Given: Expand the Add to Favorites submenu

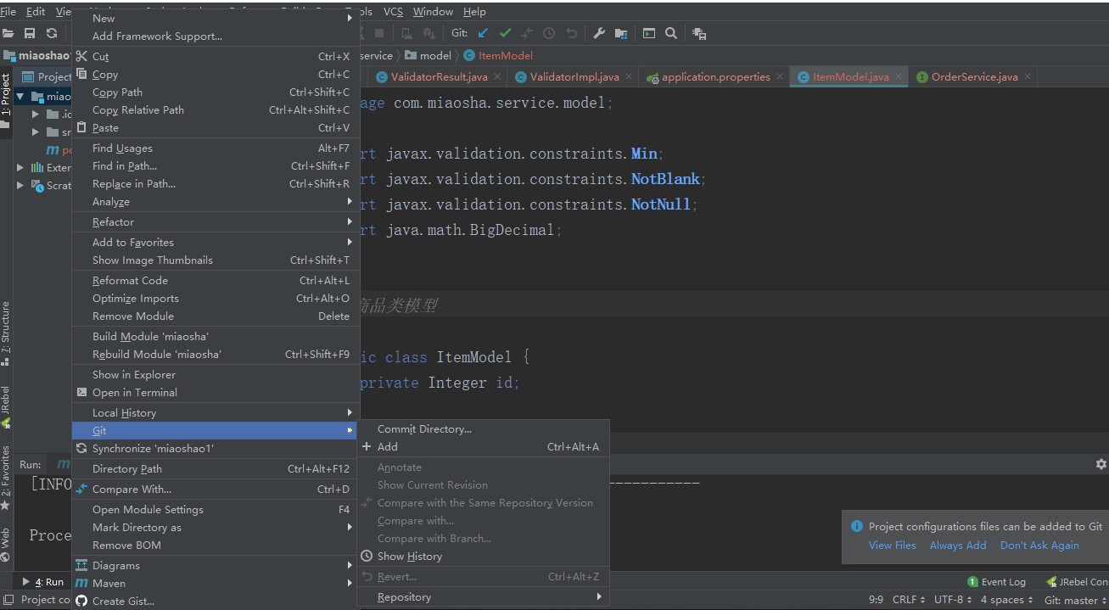Looking at the screenshot, I should [212, 242].
